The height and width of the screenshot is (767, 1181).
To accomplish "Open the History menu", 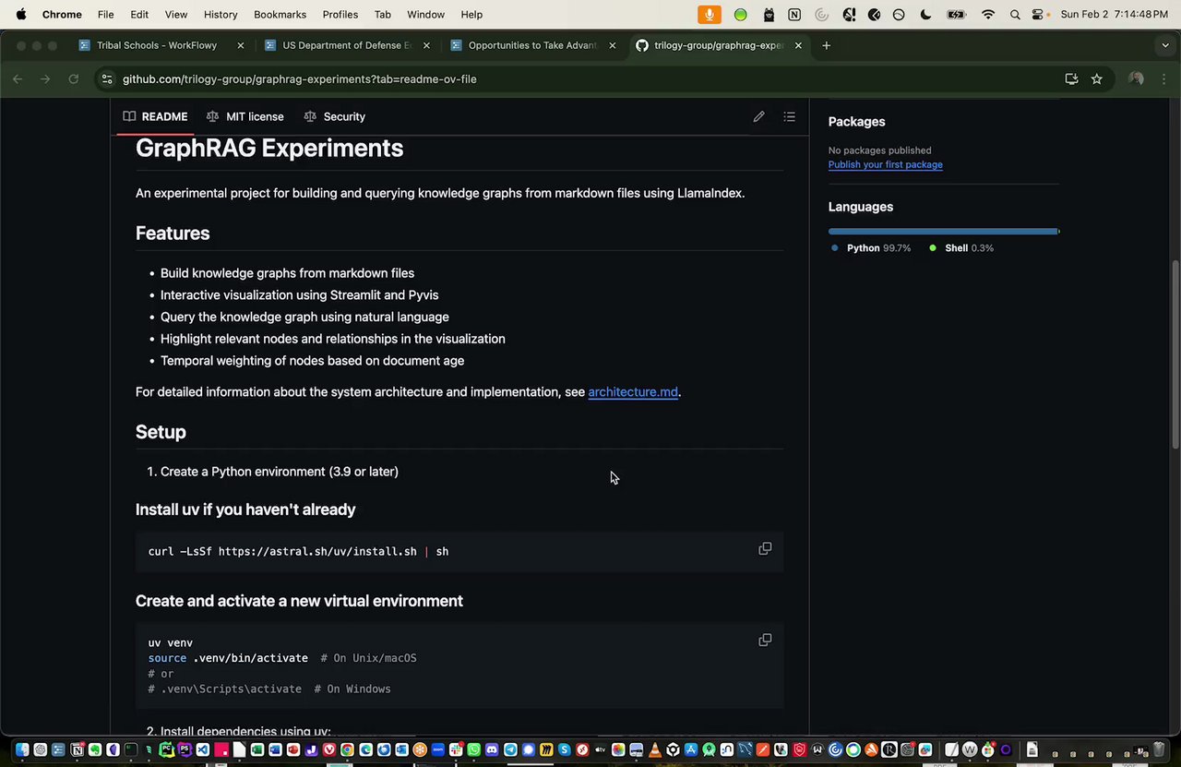I will coord(221,15).
